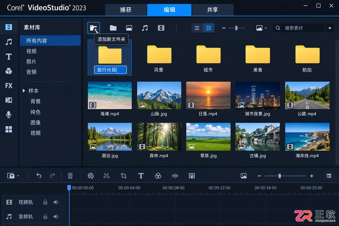Switch to the 编辑 tab
Screen dimensions: 339x226
pos(169,10)
